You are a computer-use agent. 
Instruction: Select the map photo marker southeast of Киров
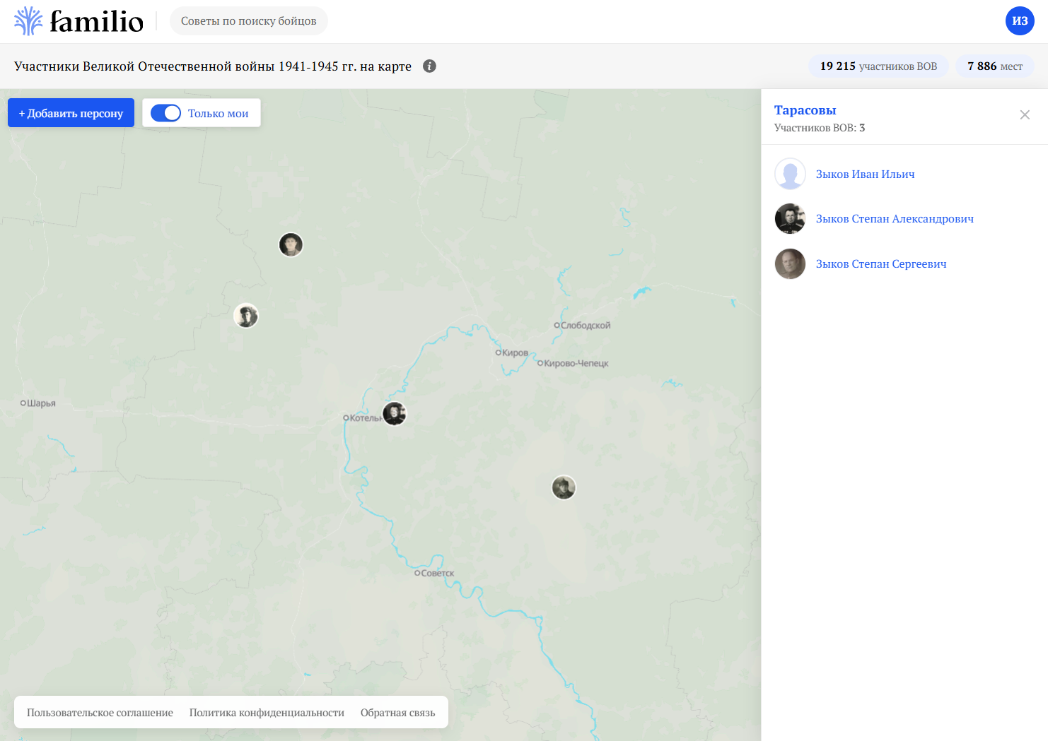pos(564,487)
